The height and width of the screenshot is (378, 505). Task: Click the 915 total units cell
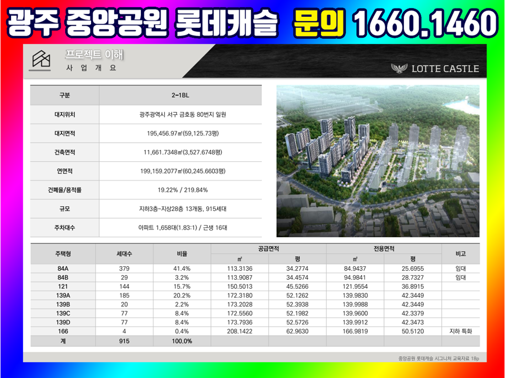pos(124,341)
